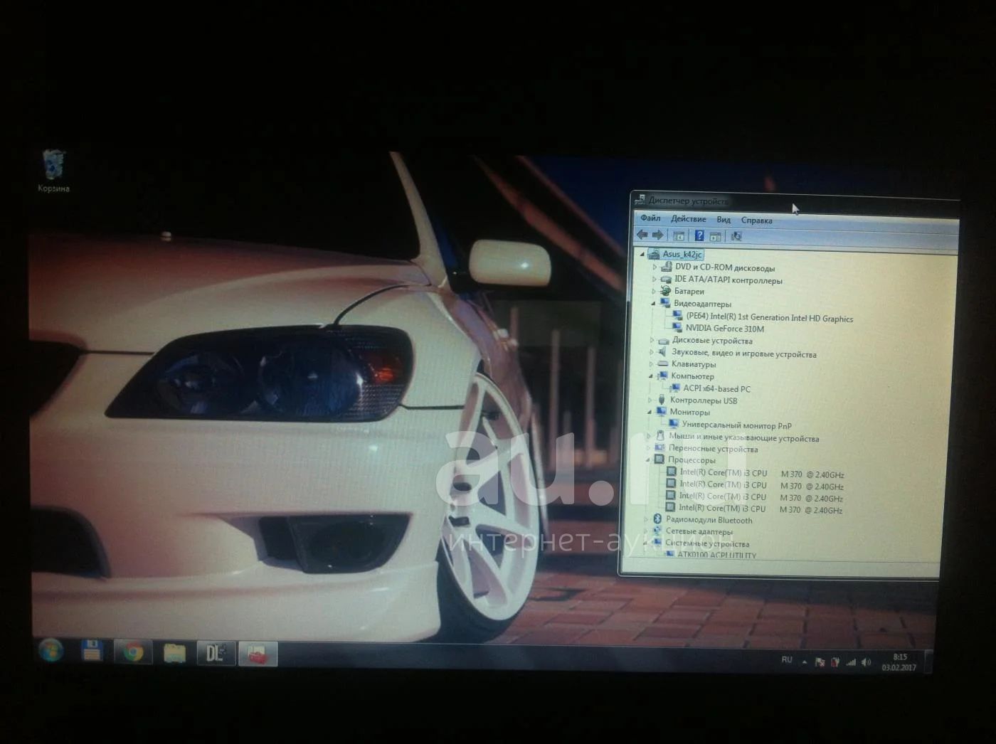Screen dimensions: 996x744
Task: Select the Компьютер label
Action: 692,376
